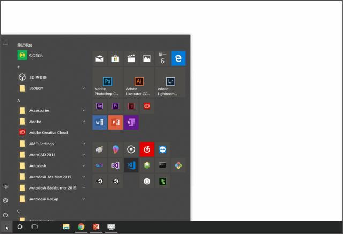Open the Adobe Lightroom tile
The image size is (343, 234).
pos(170,82)
